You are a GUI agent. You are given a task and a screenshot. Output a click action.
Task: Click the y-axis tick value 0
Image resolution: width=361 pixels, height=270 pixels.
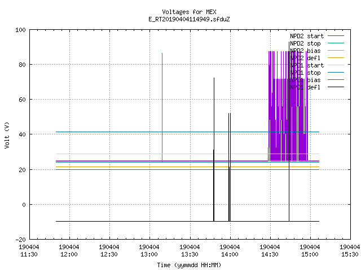click(24, 205)
